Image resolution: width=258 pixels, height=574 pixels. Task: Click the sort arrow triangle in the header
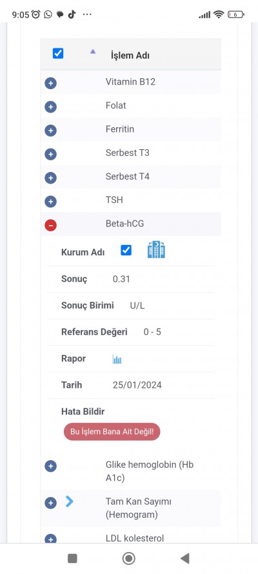coord(93,52)
